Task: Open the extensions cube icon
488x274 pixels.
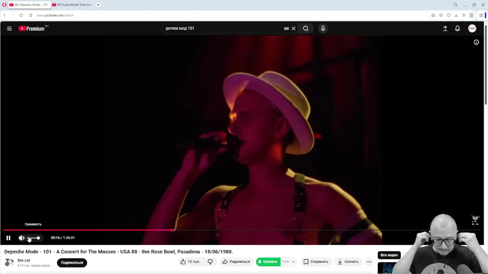Action: 481,15
